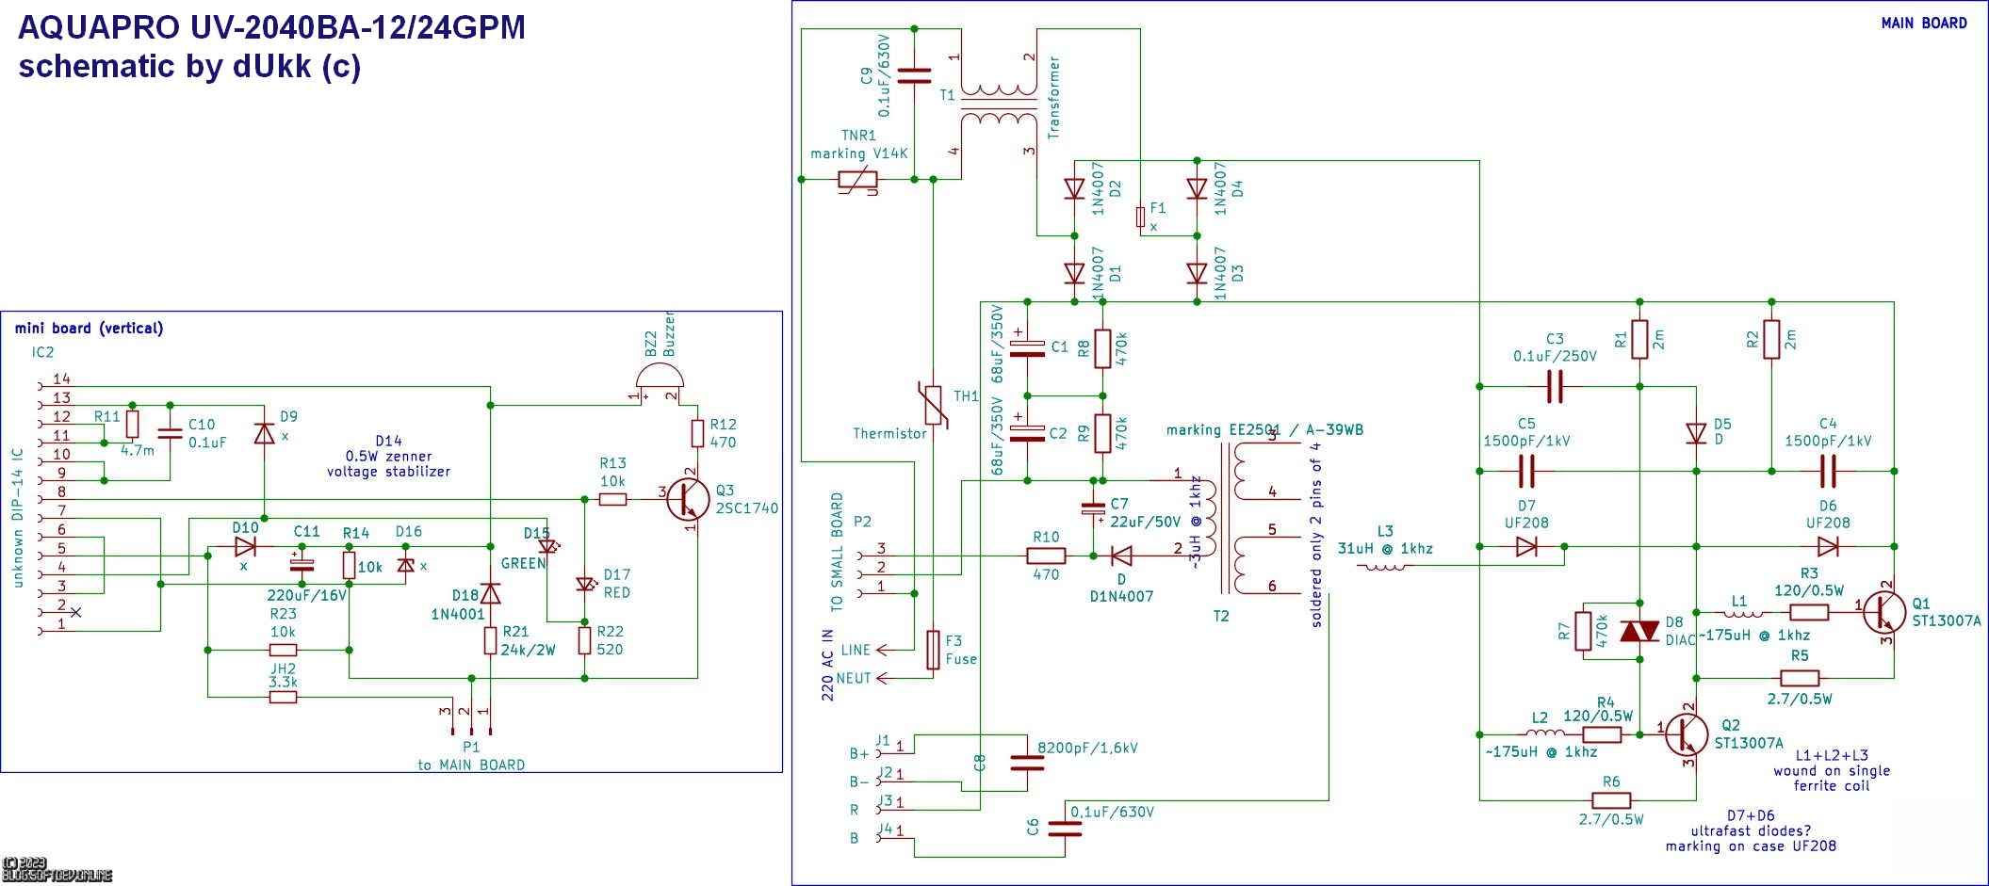Click the D7 UF208 diode symbol
The width and height of the screenshot is (1989, 886).
pyautogui.click(x=1526, y=546)
